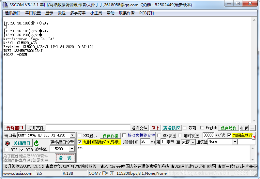This screenshot has height=179, width=260.
Task: Click the send text area containing ati
Action: pyautogui.click(x=163, y=154)
